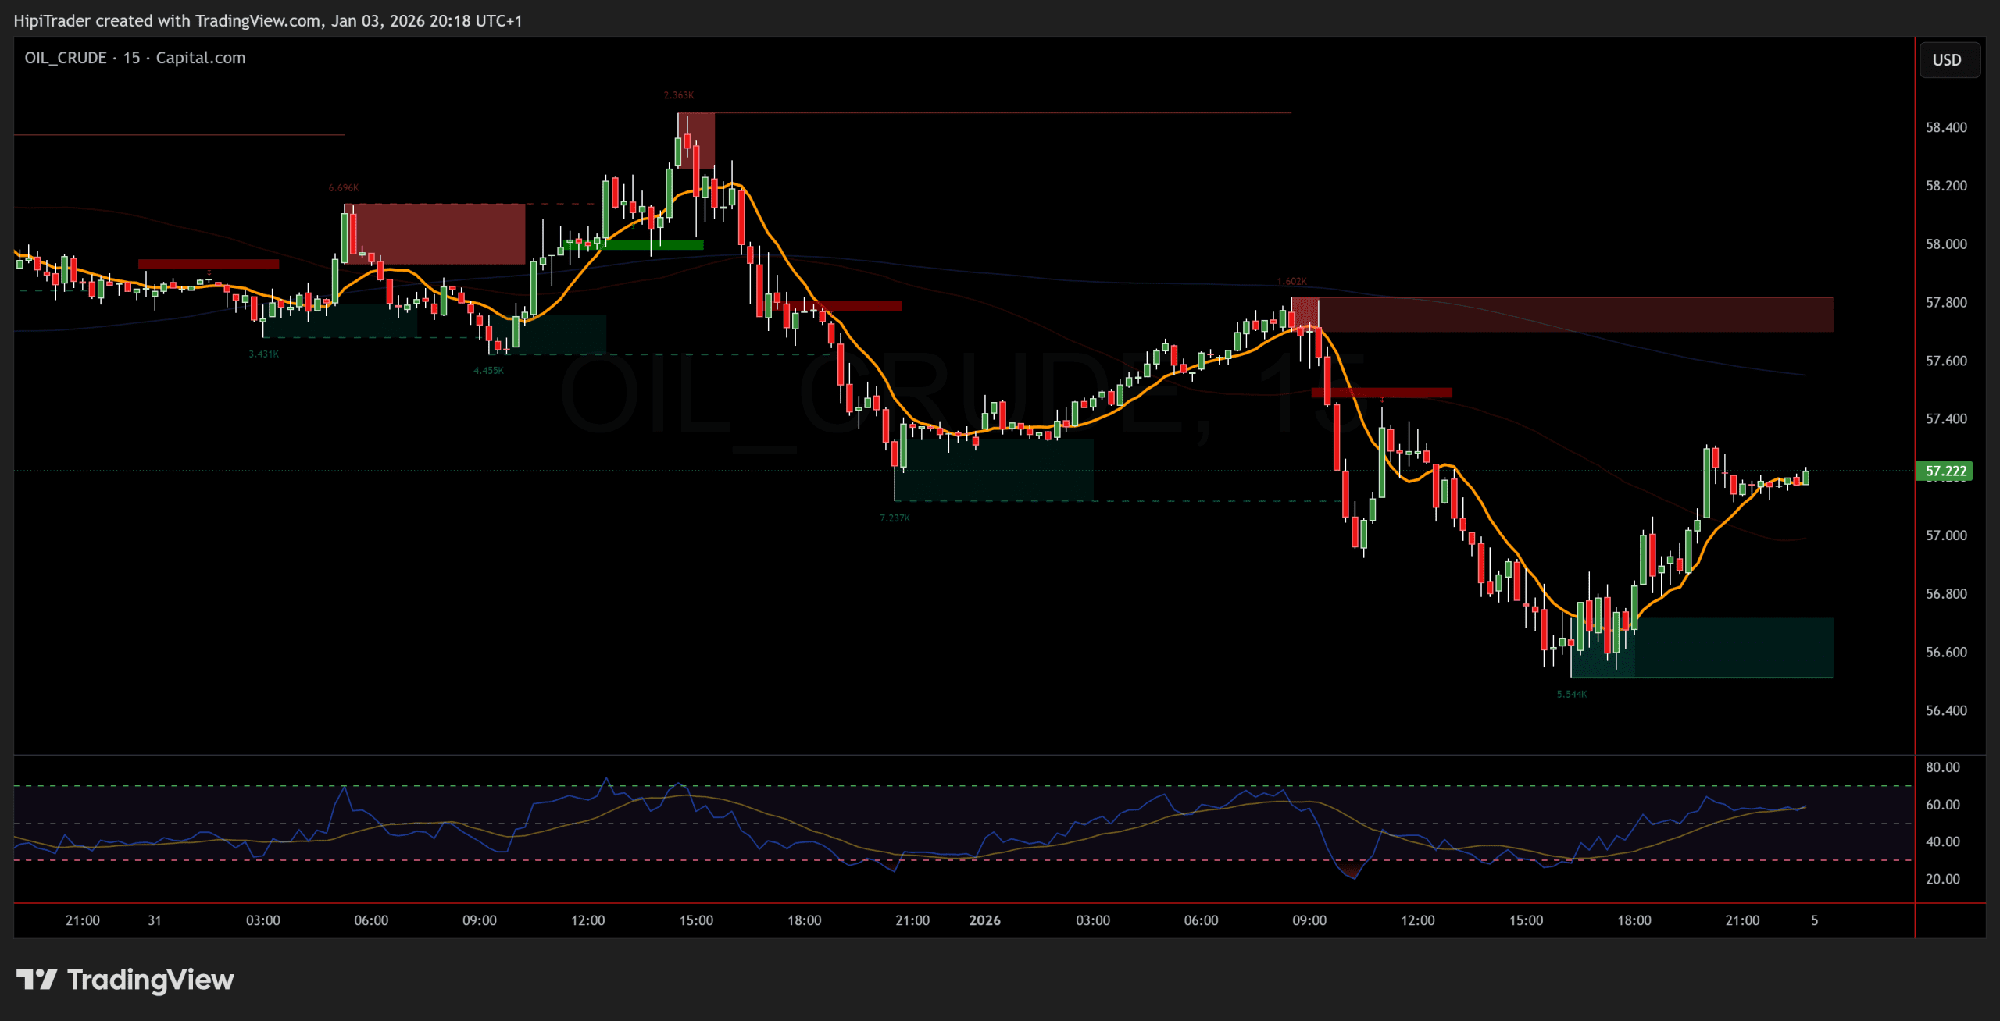
Task: Click the 58.400 price scale label
Action: point(1946,127)
